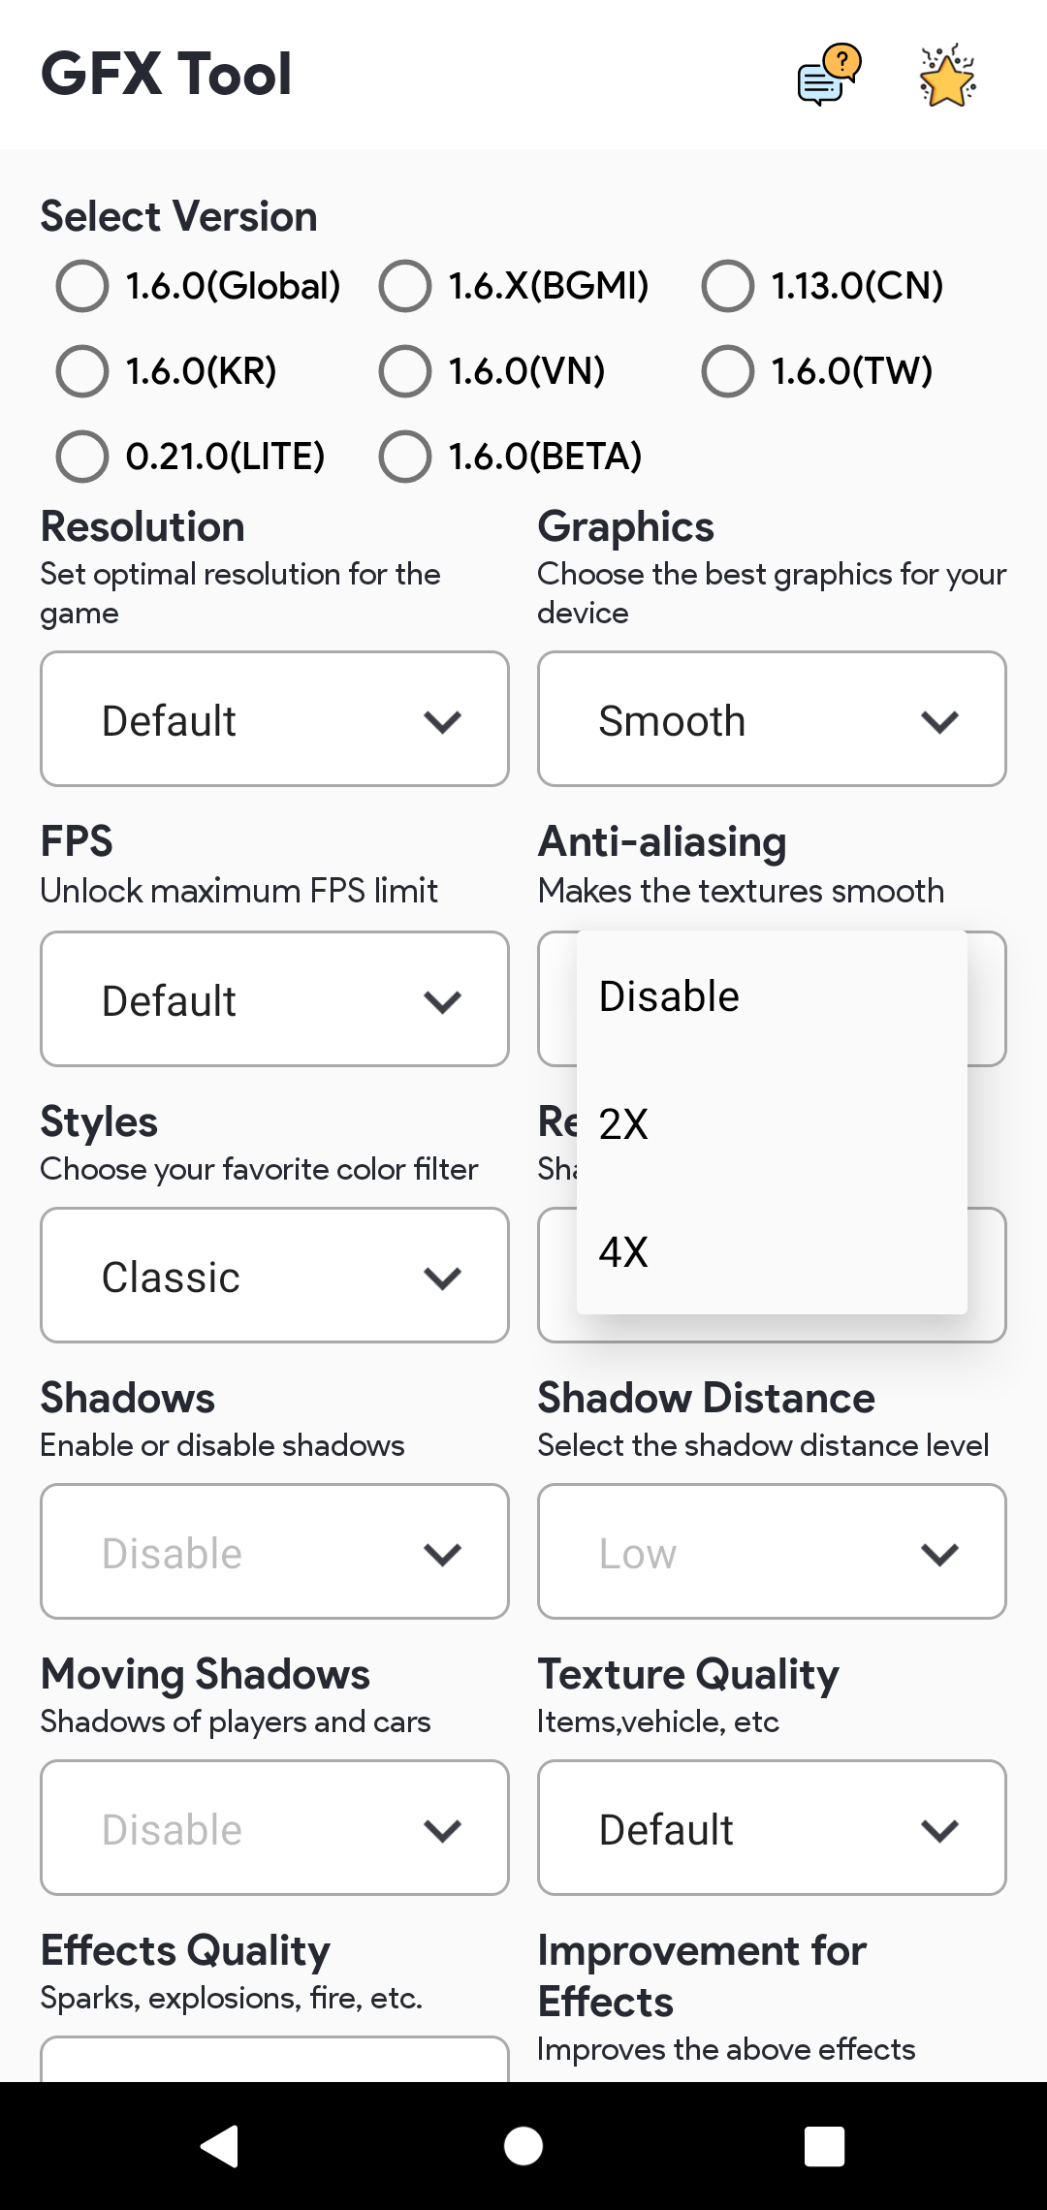Choose the 1.6.X(BGMI) version option

[x=405, y=286]
